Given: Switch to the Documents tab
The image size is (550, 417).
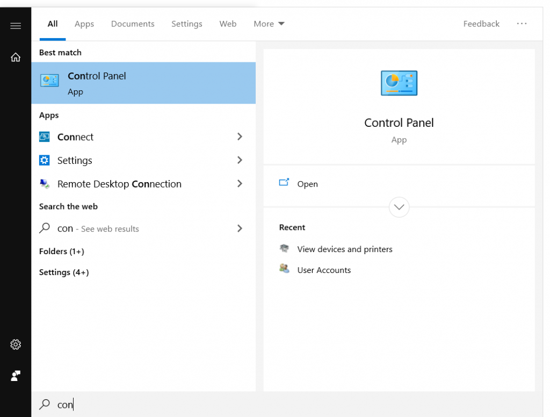Looking at the screenshot, I should (x=133, y=24).
